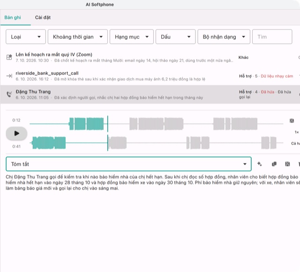The width and height of the screenshot is (300, 272).
Task: Click the 6. 10. 2026. 11:05 timestamp
Action: click(x=32, y=98)
